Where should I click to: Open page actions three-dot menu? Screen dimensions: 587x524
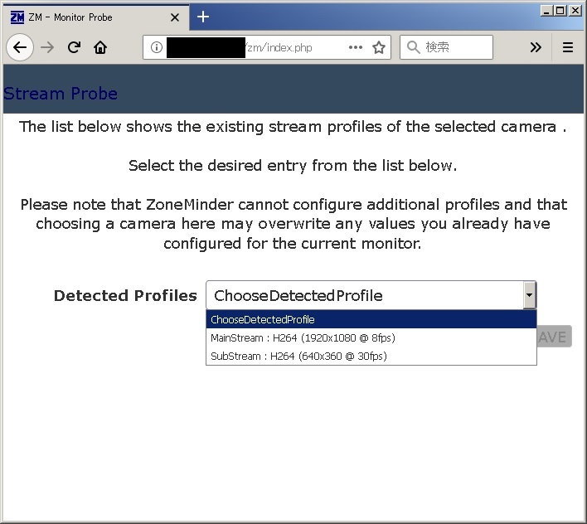[x=356, y=47]
